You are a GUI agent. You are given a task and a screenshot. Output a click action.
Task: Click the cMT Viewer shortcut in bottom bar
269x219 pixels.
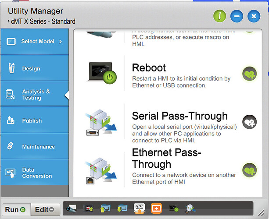click(x=139, y=208)
